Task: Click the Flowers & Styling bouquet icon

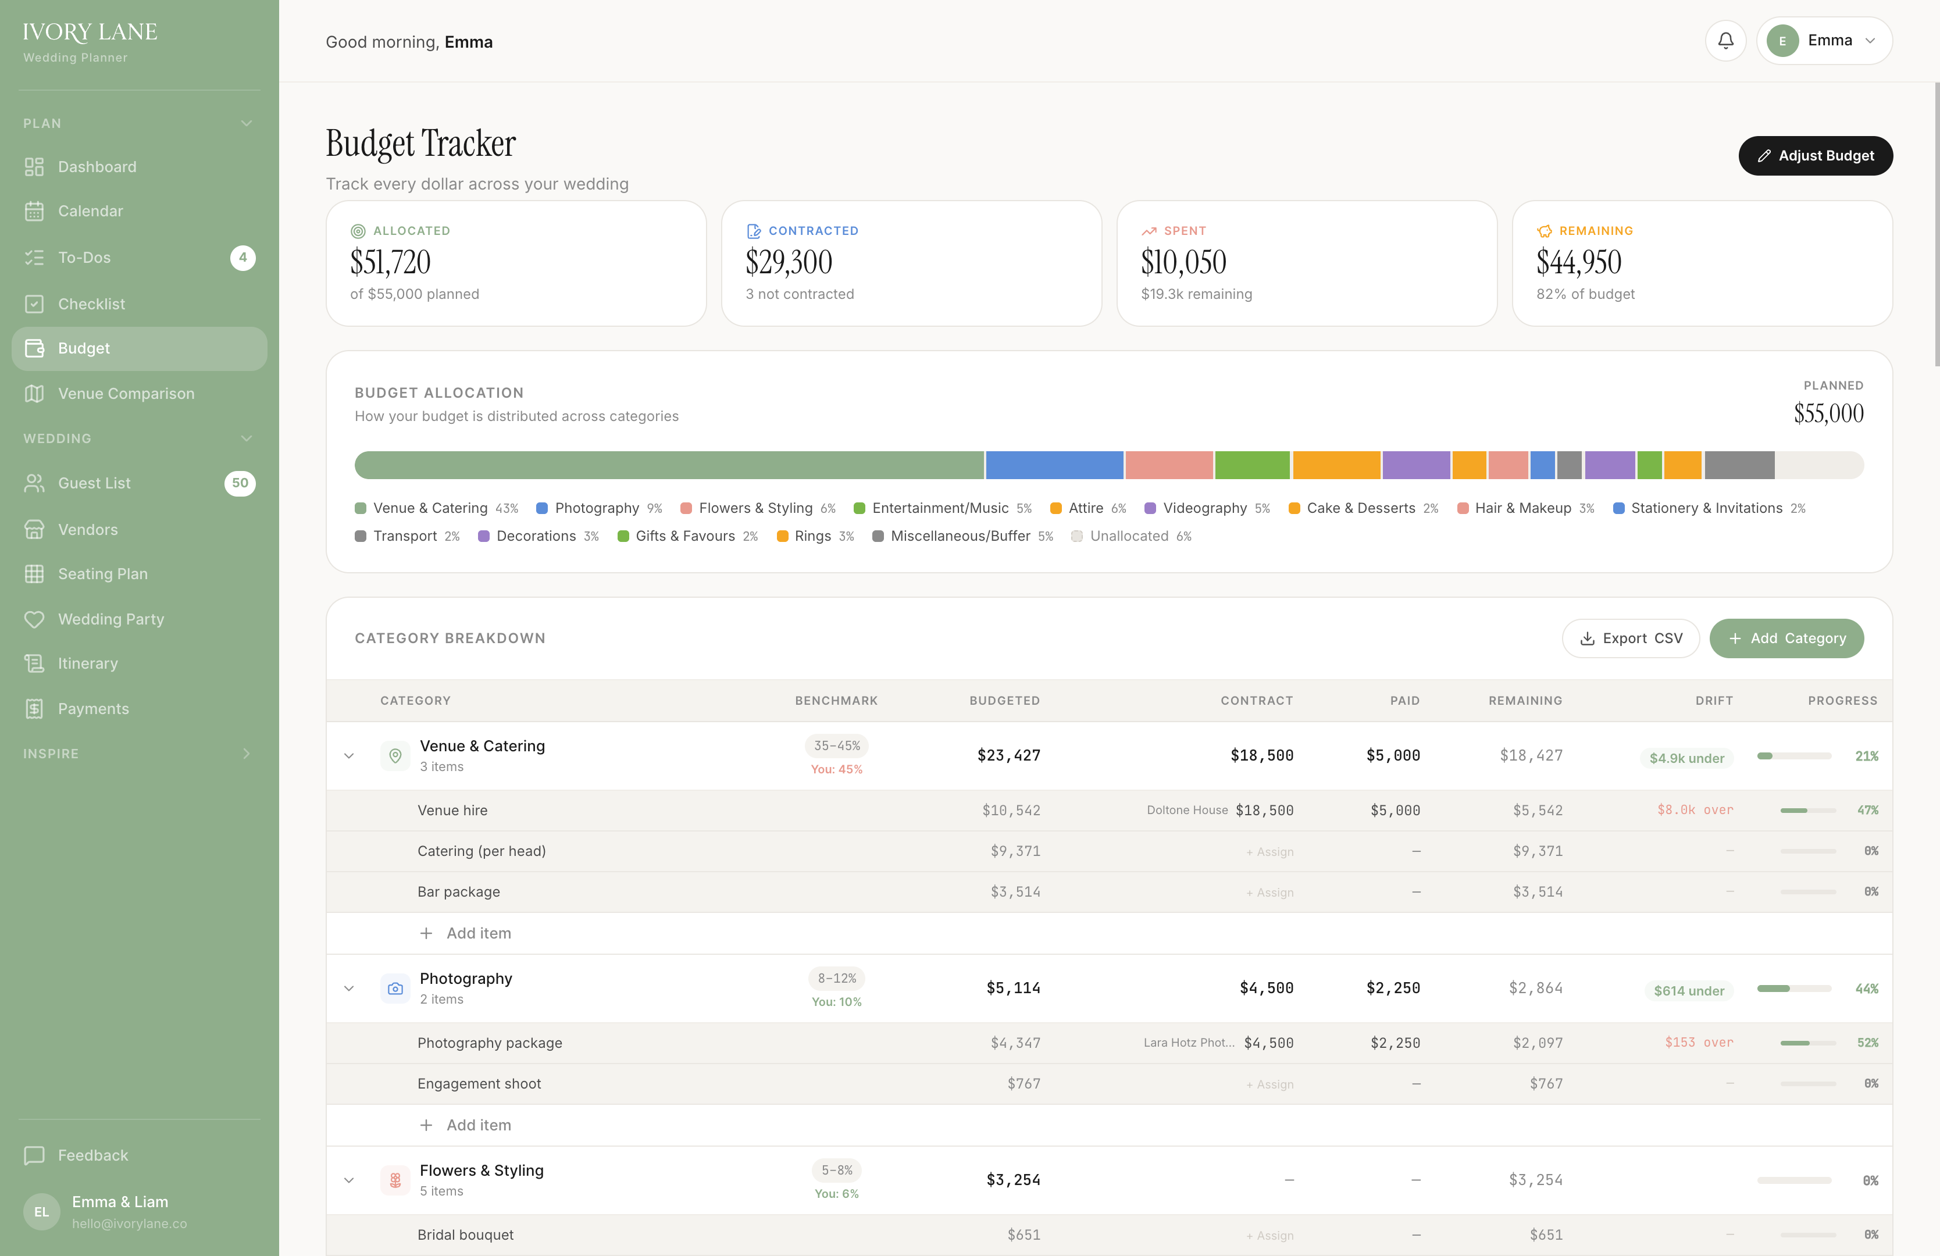Action: (395, 1179)
